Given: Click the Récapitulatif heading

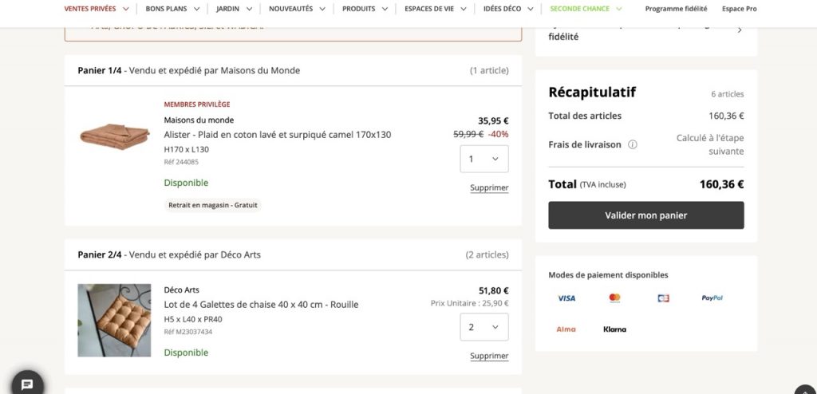Looking at the screenshot, I should (x=592, y=93).
